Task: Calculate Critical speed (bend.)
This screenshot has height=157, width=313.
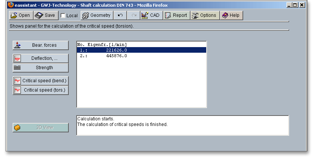Action: point(41,81)
